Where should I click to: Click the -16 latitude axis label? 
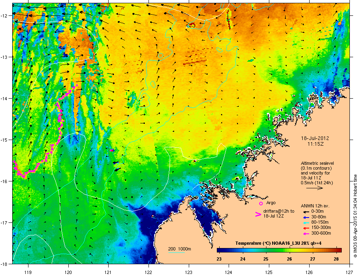[x=4, y=181]
